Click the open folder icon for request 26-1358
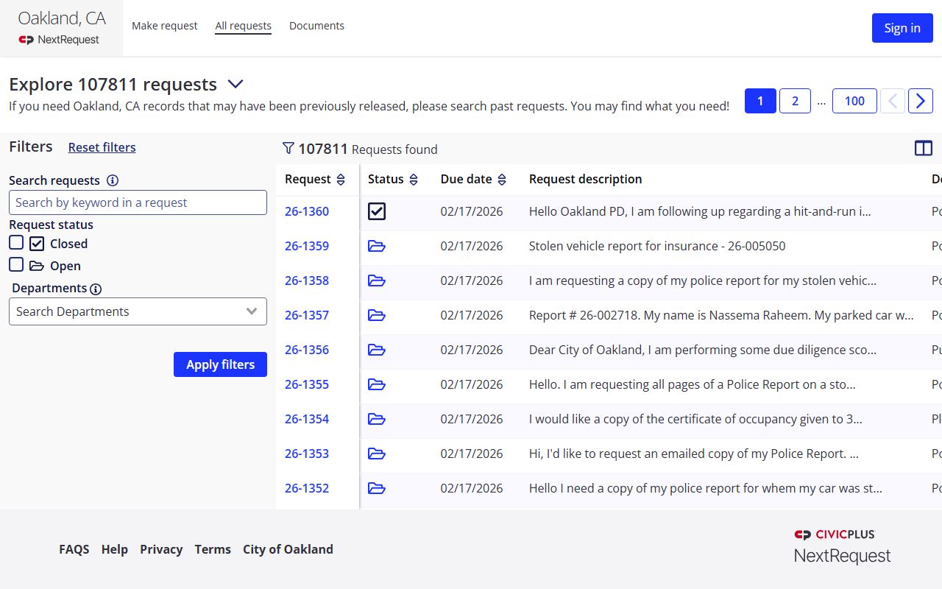 [377, 281]
